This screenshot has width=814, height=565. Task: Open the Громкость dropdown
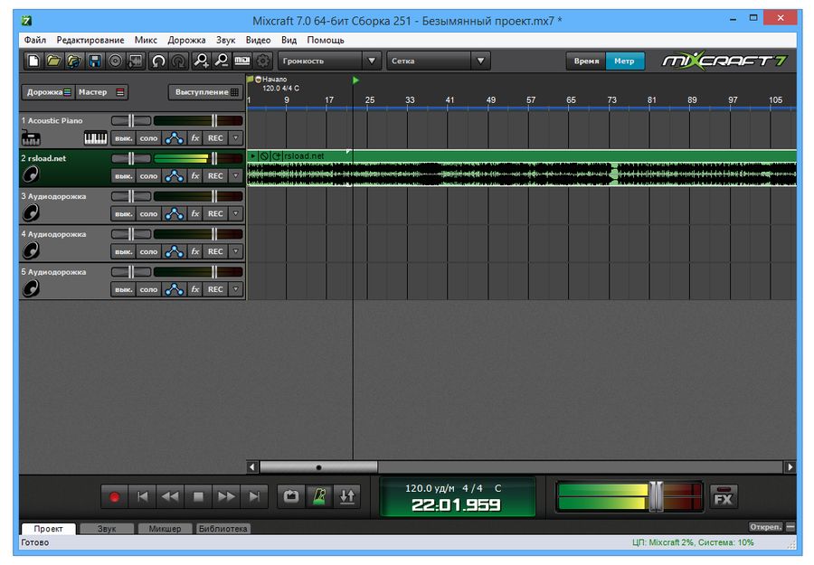coord(371,61)
